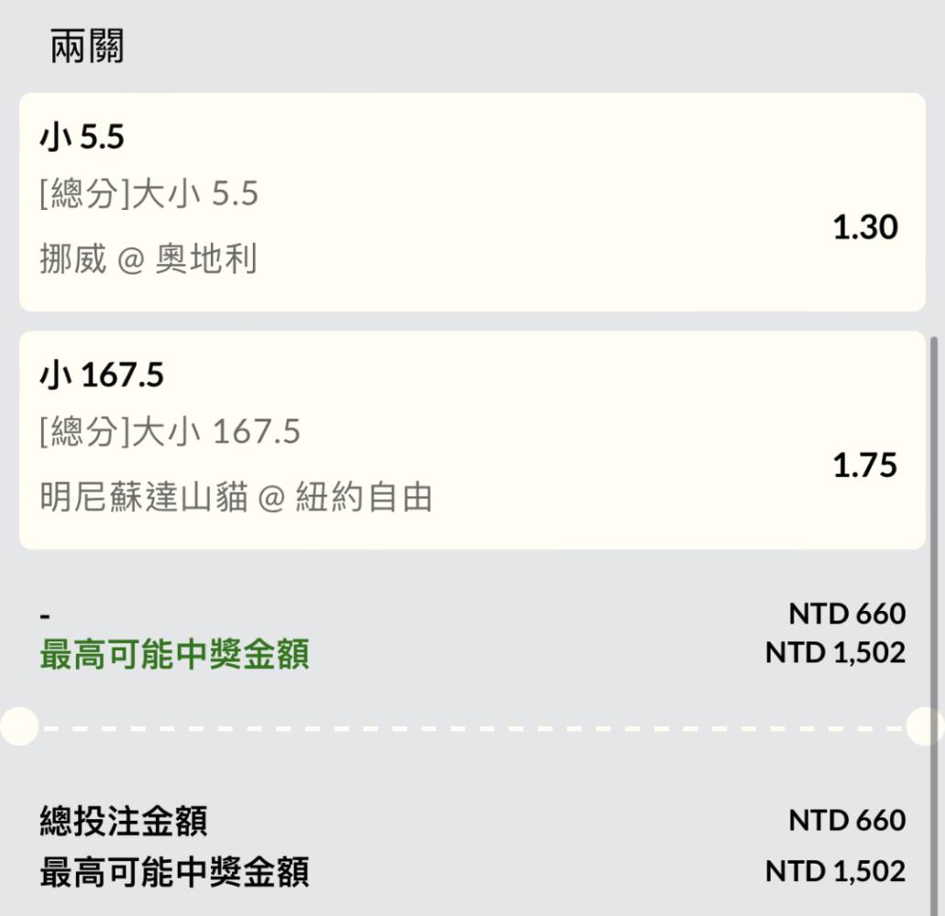Select the green 最高可能中獎金額 label
The image size is (945, 916).
(x=175, y=654)
